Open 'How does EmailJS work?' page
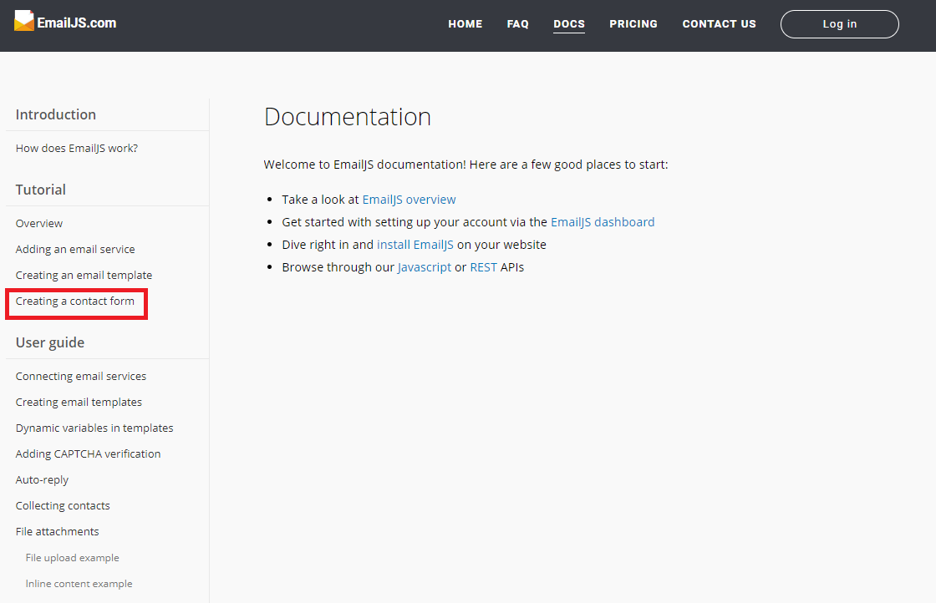936x603 pixels. (76, 148)
